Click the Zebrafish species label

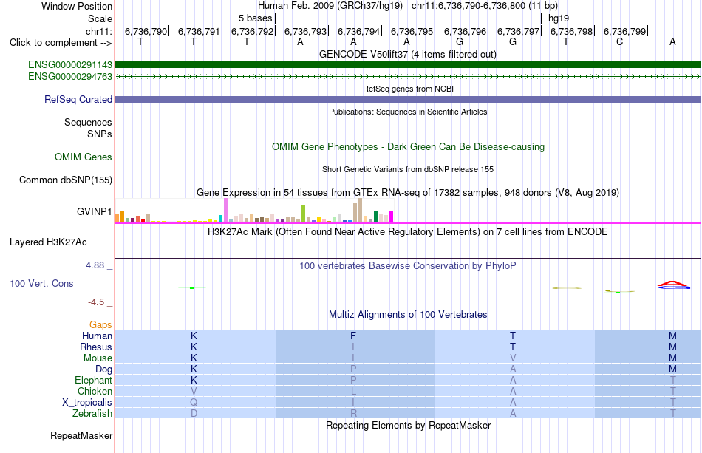92,413
